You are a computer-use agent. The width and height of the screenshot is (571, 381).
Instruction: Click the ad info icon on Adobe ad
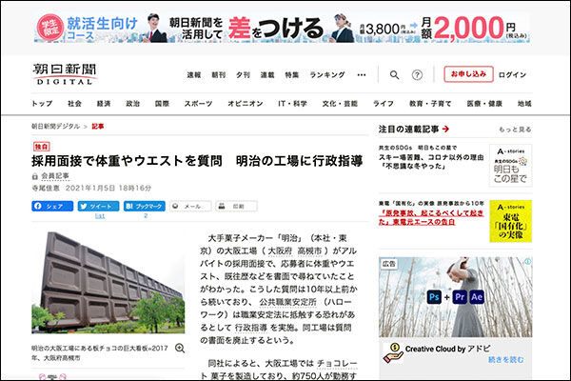(x=527, y=261)
